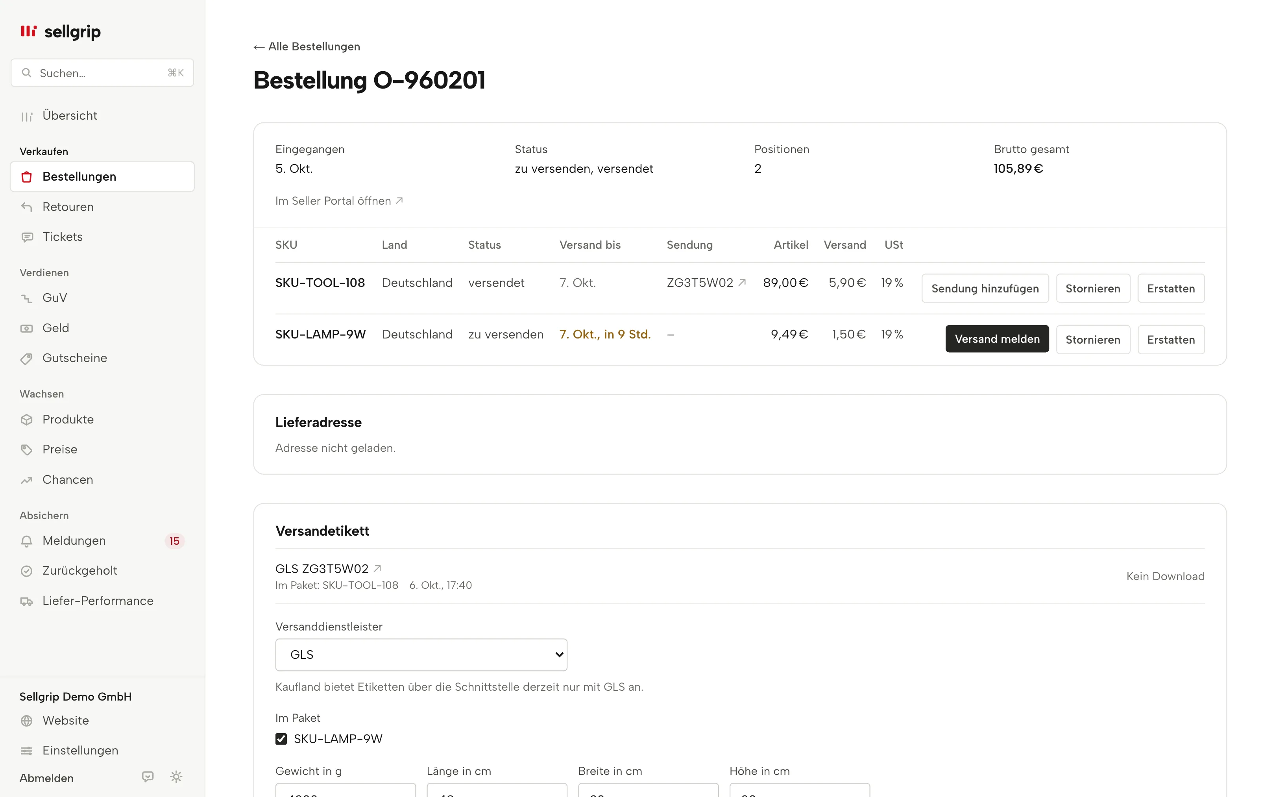Click Erstatten in the SKU-TOOL-108 row
This screenshot has height=797, width=1275.
point(1171,288)
